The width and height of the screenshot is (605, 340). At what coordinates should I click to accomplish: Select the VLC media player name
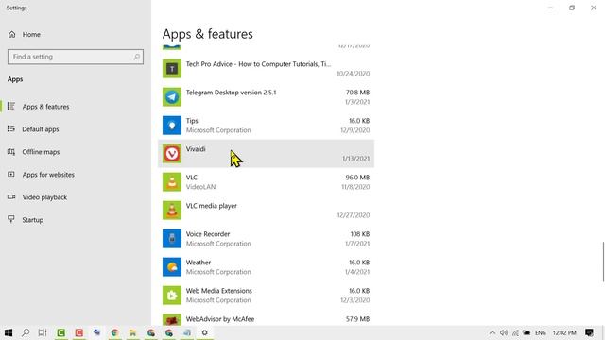point(212,206)
